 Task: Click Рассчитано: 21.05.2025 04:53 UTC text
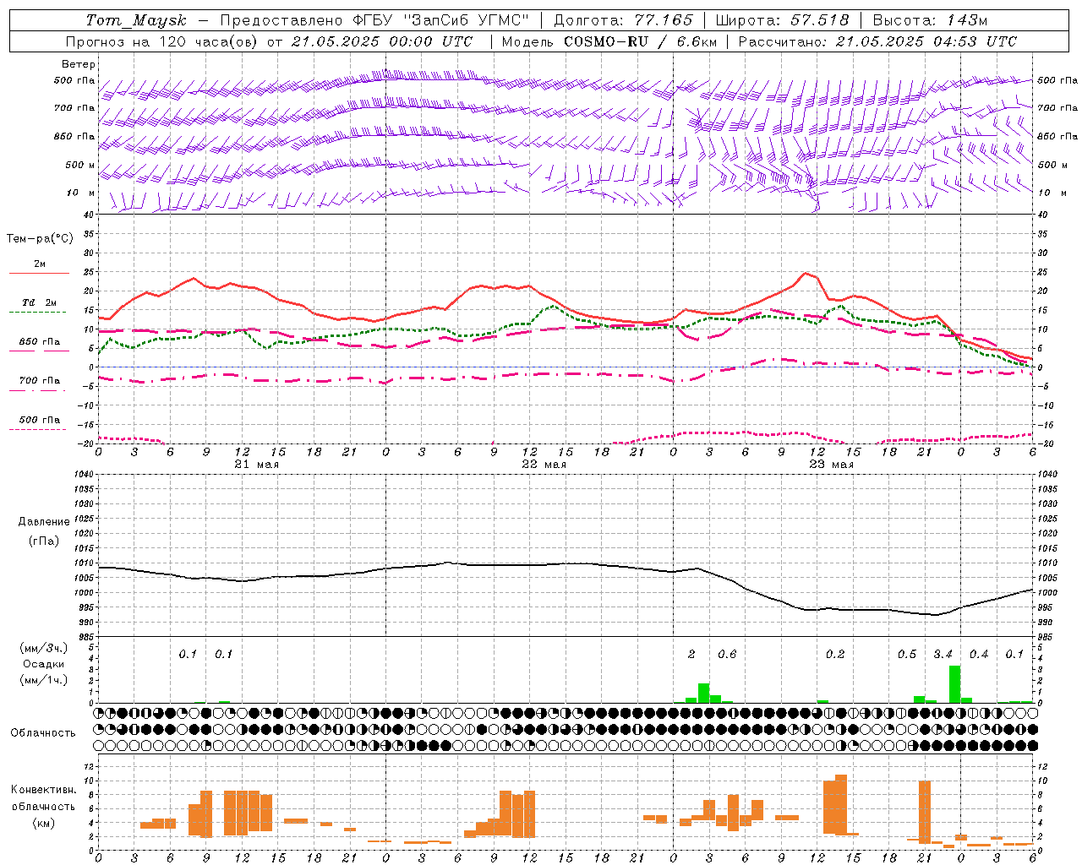[877, 41]
